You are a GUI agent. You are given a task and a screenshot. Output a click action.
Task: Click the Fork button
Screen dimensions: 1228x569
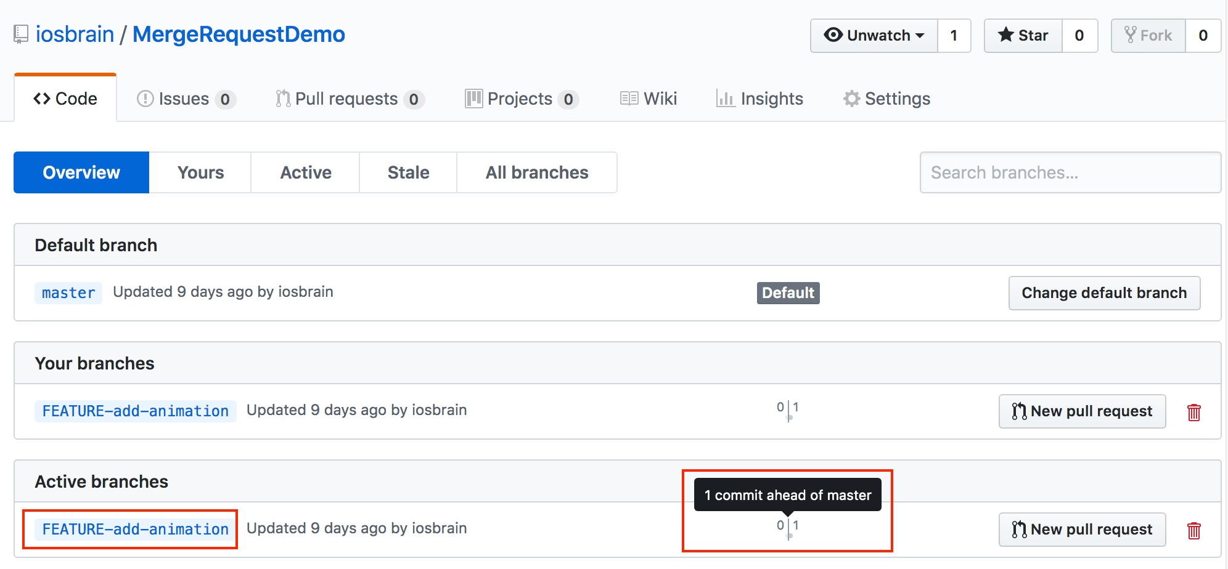coord(1148,36)
